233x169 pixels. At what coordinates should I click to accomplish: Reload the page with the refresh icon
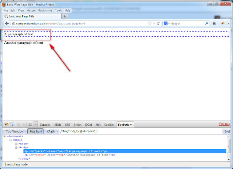click(158, 23)
